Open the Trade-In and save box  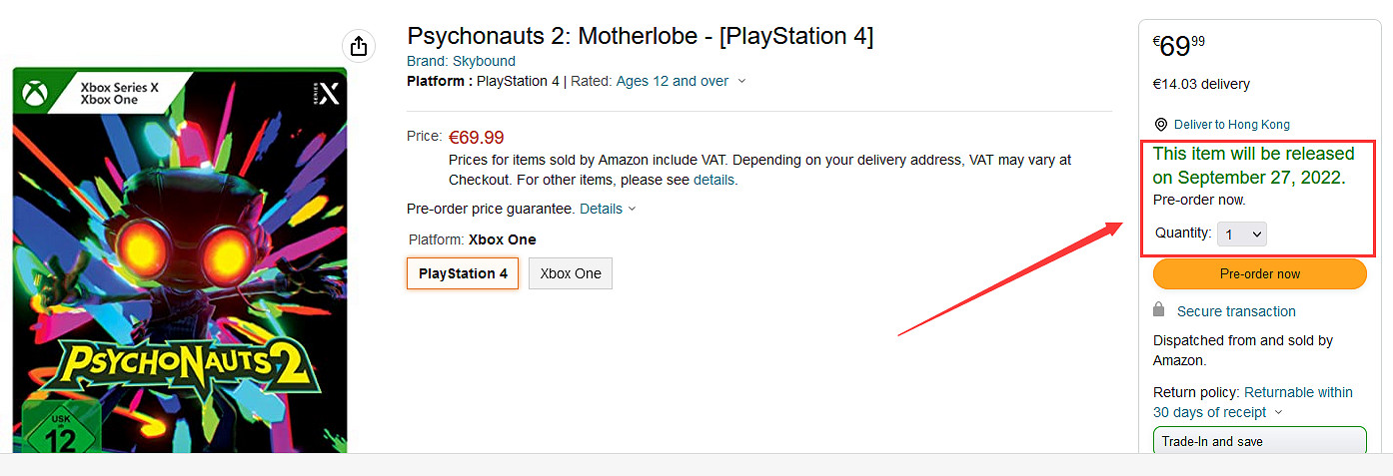pyautogui.click(x=1259, y=441)
